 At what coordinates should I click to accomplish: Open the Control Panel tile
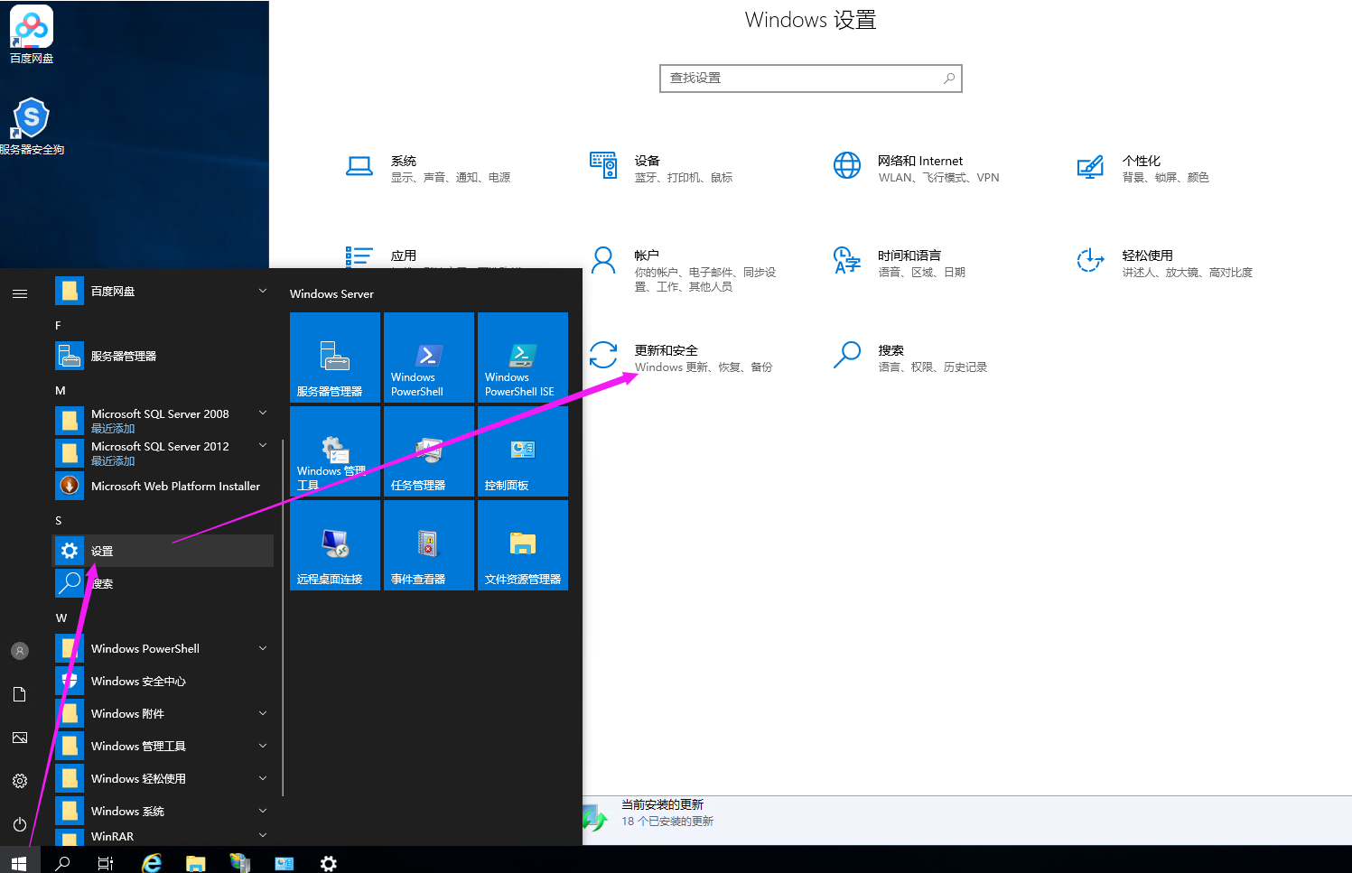click(522, 451)
